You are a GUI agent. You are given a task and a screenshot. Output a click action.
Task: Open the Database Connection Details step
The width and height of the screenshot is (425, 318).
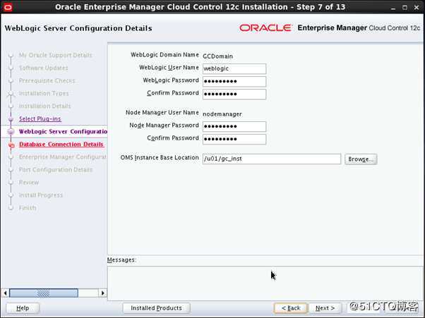(61, 145)
